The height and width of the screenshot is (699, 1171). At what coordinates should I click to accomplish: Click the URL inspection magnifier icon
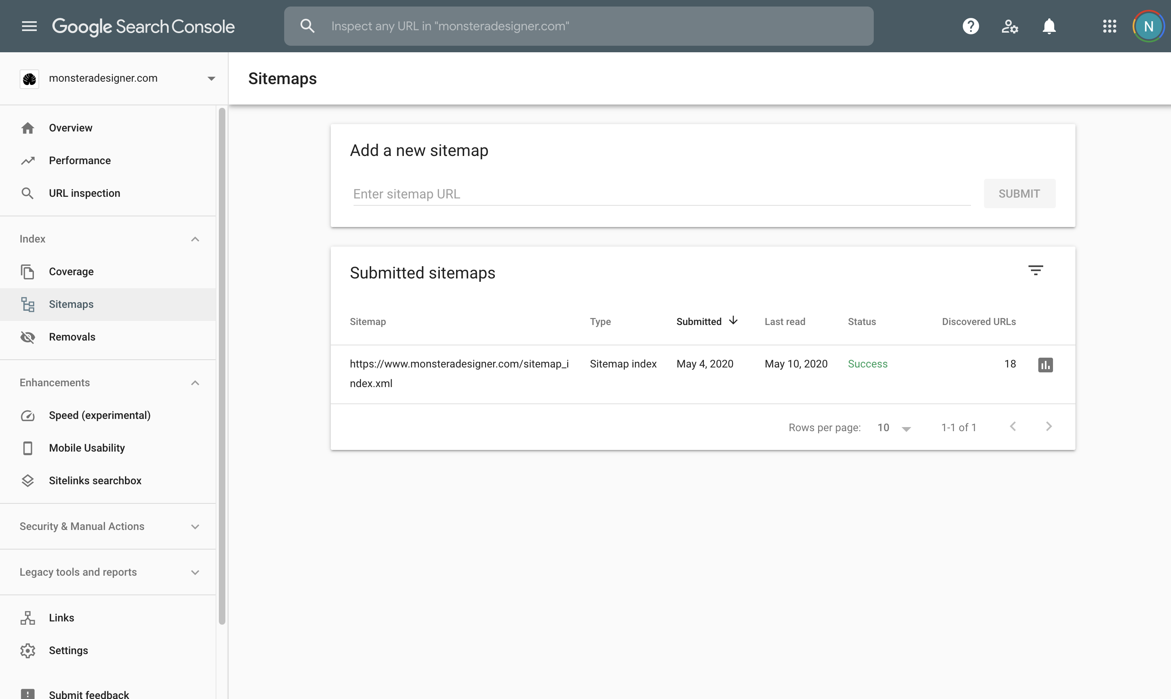point(28,193)
